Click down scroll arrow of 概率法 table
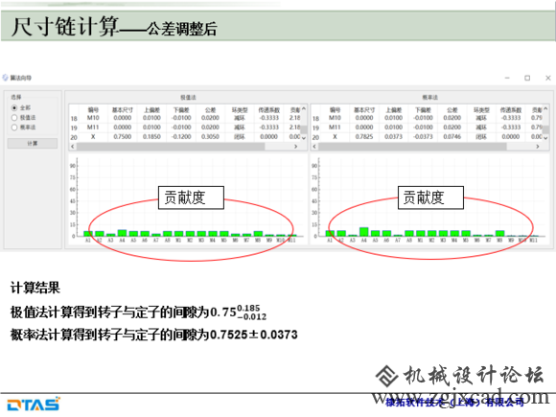 click(x=545, y=138)
